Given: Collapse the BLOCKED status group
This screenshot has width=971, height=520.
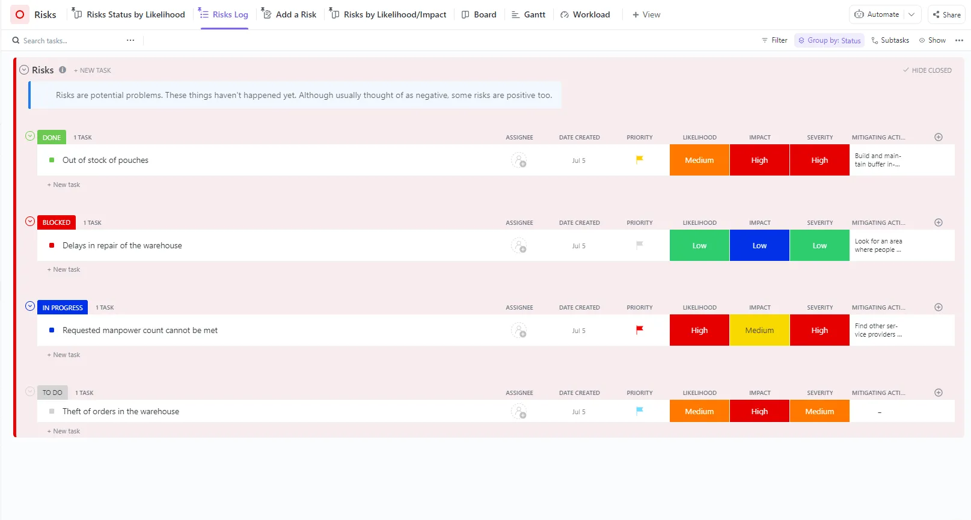Looking at the screenshot, I should pyautogui.click(x=30, y=221).
